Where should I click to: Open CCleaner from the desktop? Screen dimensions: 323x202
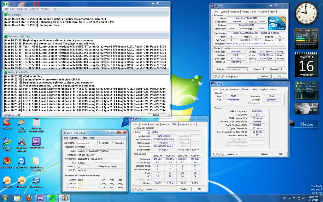[7, 124]
